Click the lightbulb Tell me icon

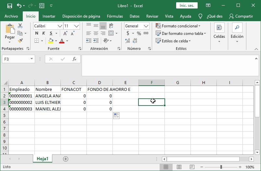point(201,16)
